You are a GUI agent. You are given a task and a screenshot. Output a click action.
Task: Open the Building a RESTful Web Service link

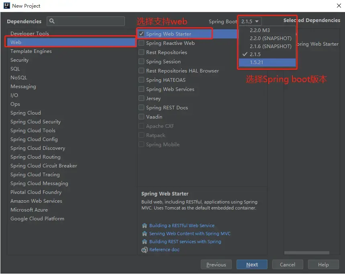point(182,226)
